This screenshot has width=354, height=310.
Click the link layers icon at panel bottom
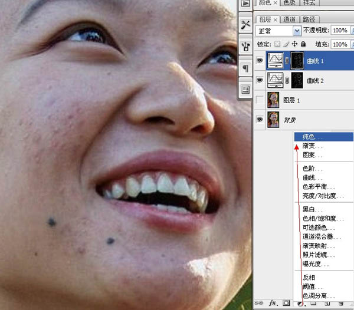[x=258, y=304]
